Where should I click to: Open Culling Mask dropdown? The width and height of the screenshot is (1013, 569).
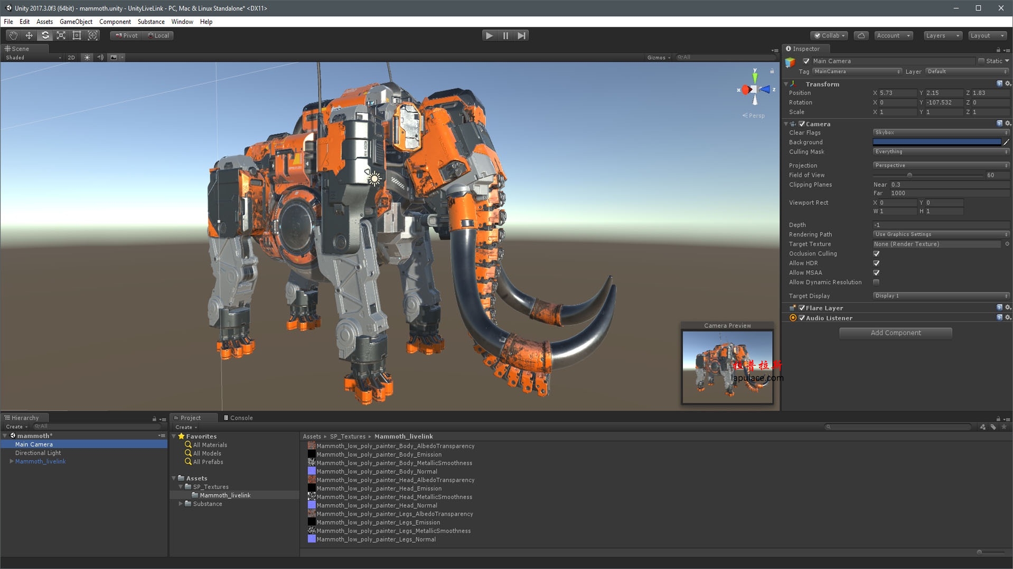tap(941, 151)
